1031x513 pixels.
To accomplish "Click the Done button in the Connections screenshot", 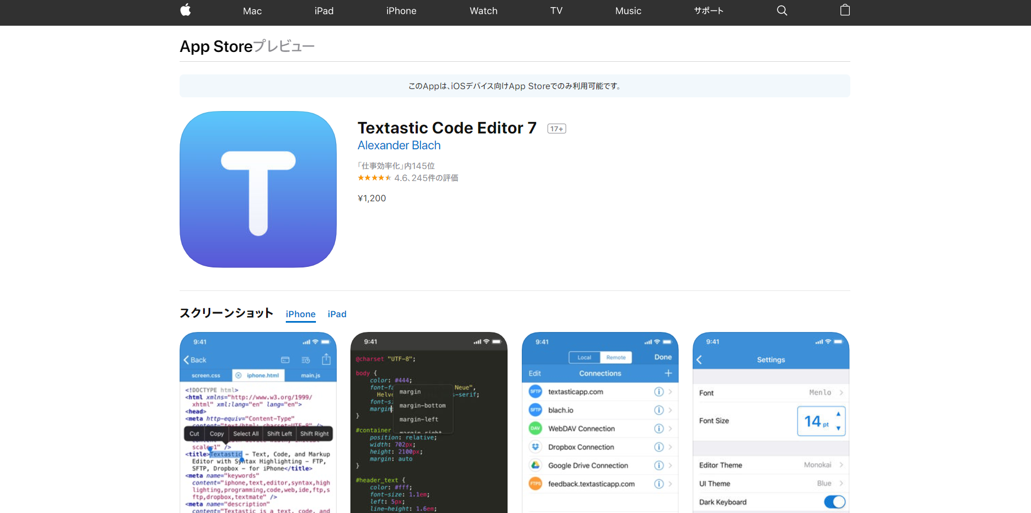I will click(662, 357).
